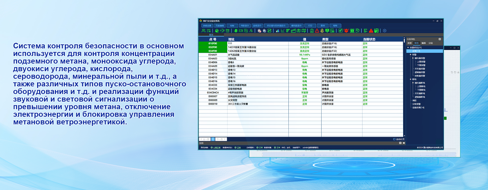Open the blue settings gear icon

[x=385, y=31]
